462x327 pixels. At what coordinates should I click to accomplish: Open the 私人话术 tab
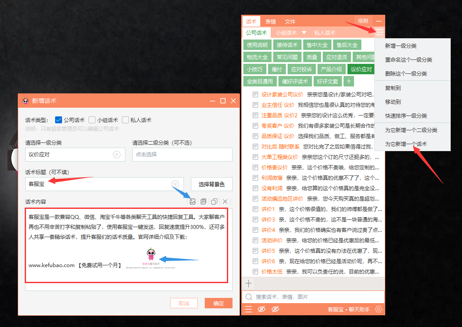tap(324, 33)
